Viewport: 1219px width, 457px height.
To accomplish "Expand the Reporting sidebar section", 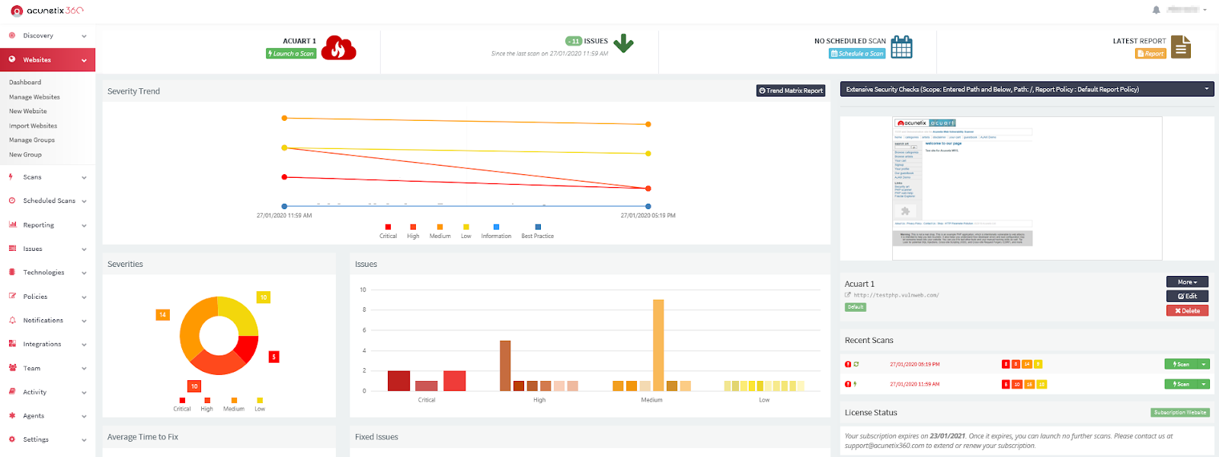I will [84, 225].
